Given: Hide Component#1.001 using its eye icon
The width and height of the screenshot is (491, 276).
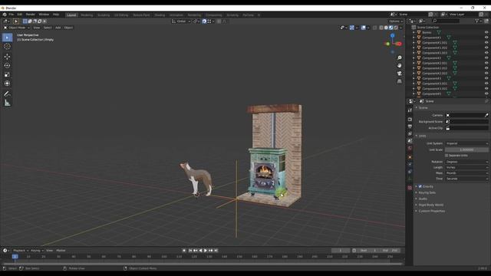Looking at the screenshot, I should pos(486,43).
